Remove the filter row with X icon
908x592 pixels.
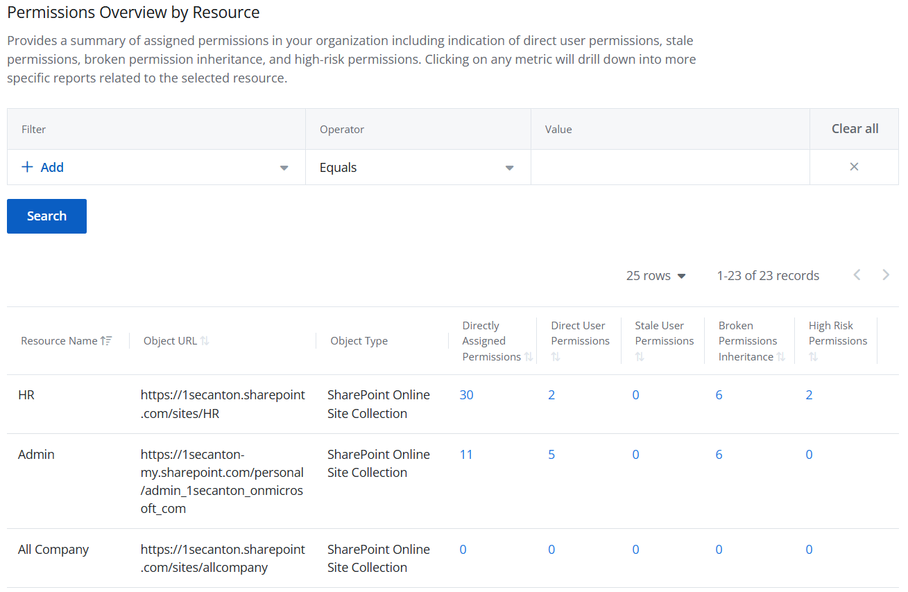coord(854,167)
